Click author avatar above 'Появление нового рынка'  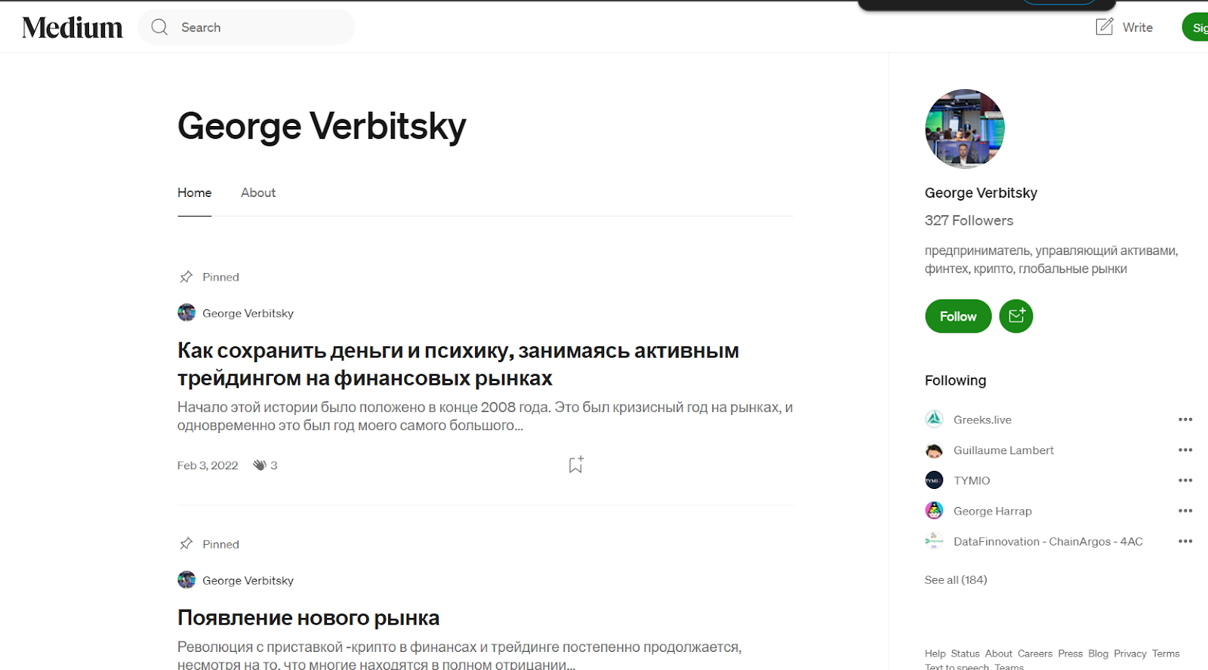[x=186, y=579]
